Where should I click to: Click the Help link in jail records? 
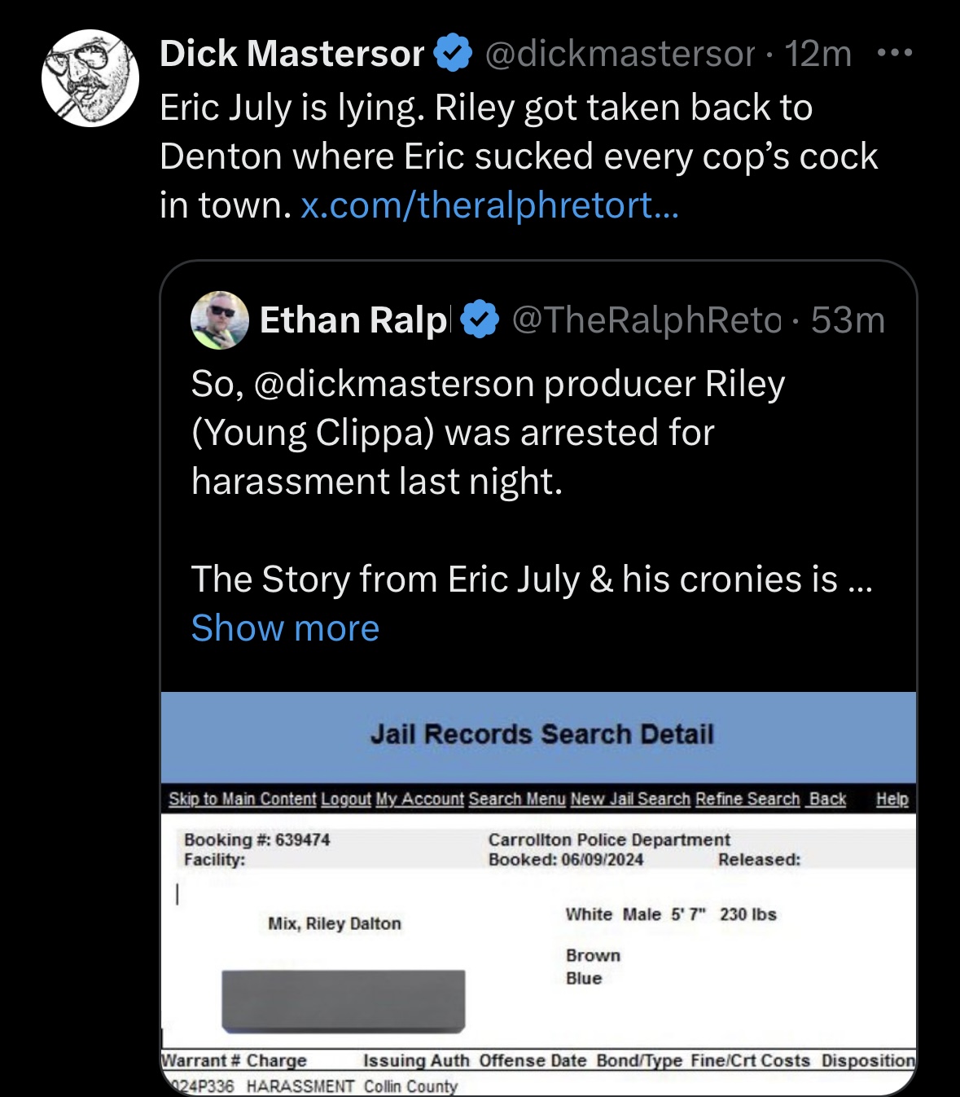(x=892, y=800)
